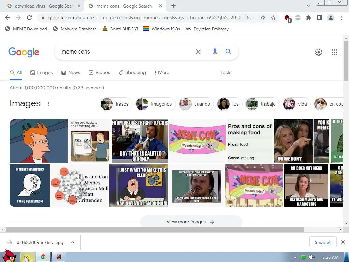The height and width of the screenshot is (262, 349).
Task: Select the 'vida' filter chip
Action: click(x=296, y=104)
